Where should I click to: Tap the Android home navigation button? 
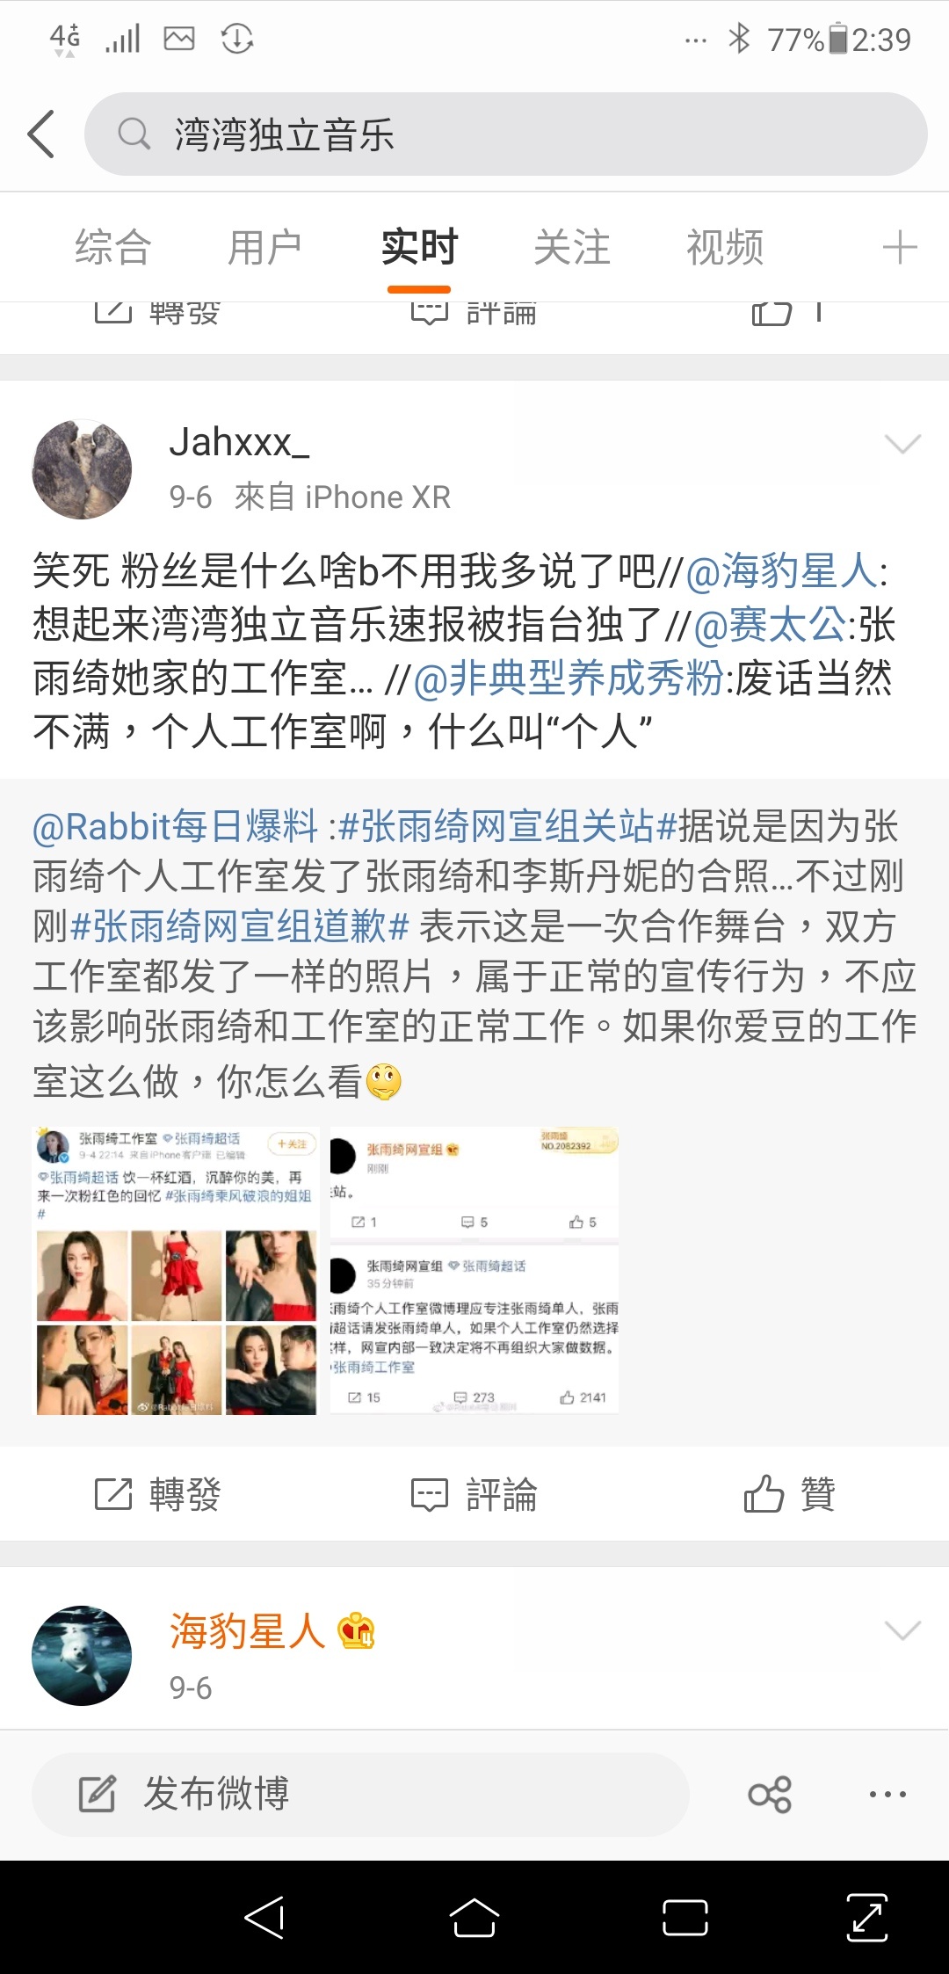pyautogui.click(x=474, y=1918)
